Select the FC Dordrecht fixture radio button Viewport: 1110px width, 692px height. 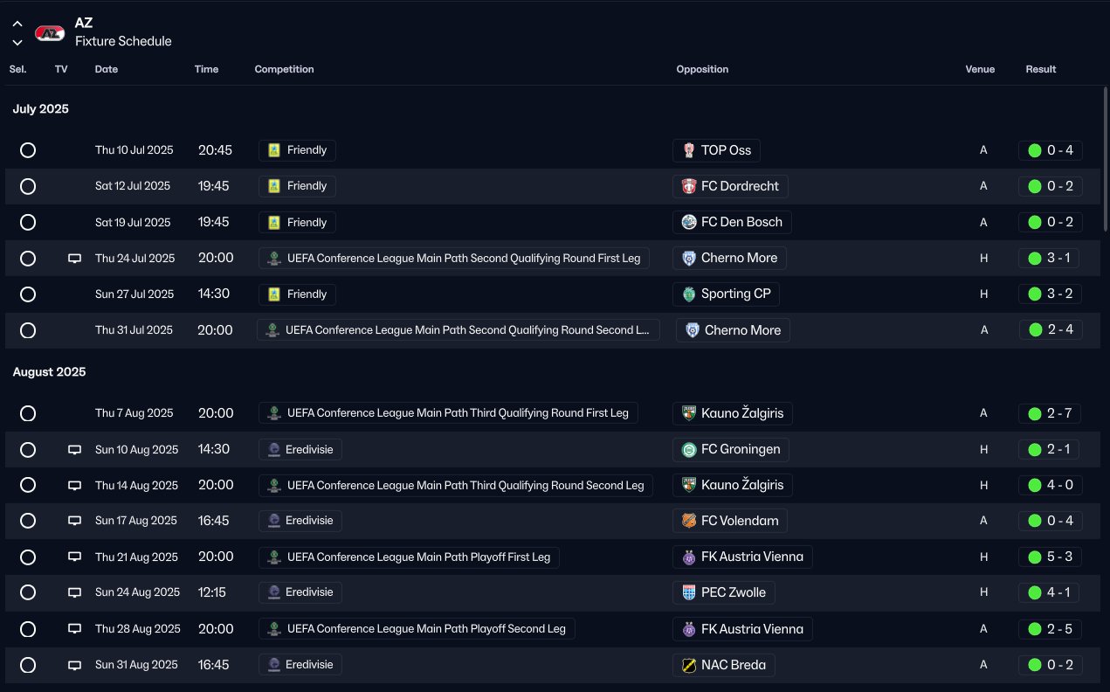coord(28,186)
